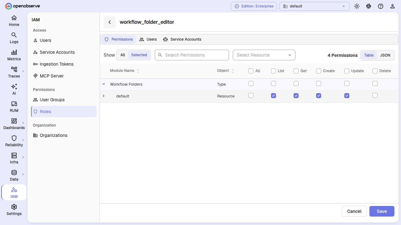This screenshot has width=401, height=225.
Task: Open the Dashboards grid icon
Action: coord(14,121)
